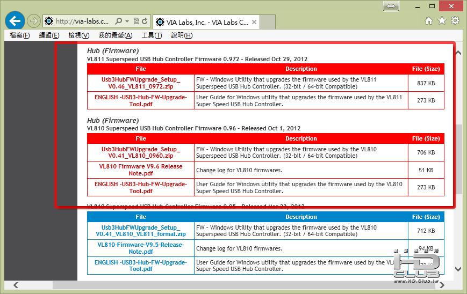Open the 我的最愛(A) menu

pos(116,35)
